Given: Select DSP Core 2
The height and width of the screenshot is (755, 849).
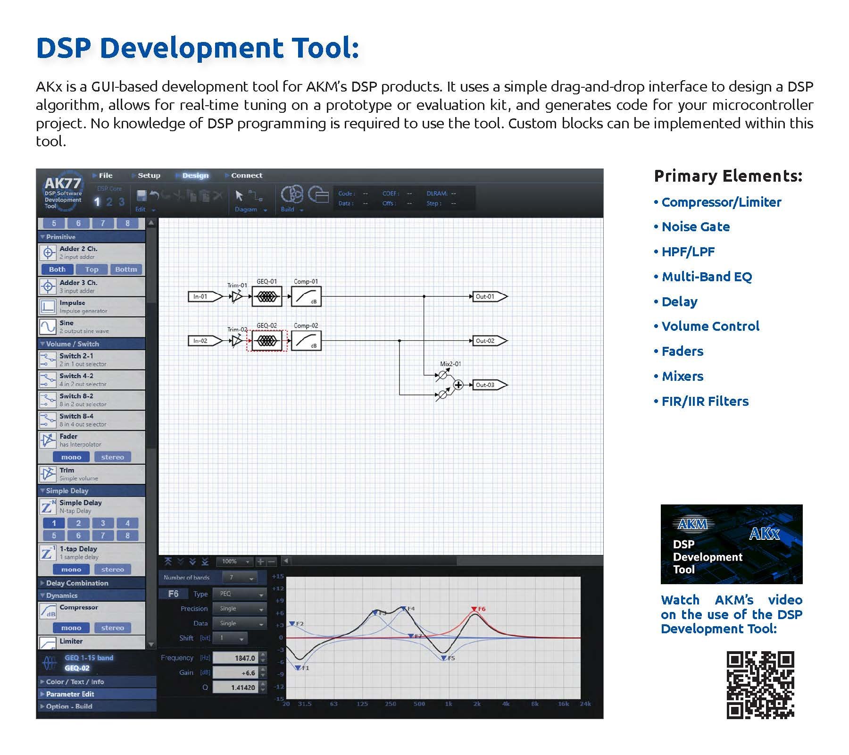Looking at the screenshot, I should coord(109,202).
